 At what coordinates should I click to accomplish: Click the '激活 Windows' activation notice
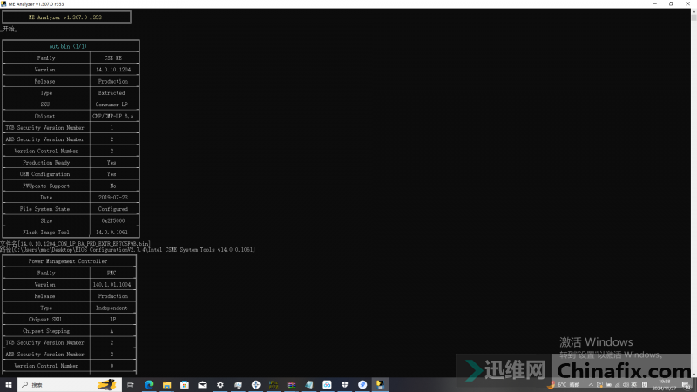[x=596, y=341]
